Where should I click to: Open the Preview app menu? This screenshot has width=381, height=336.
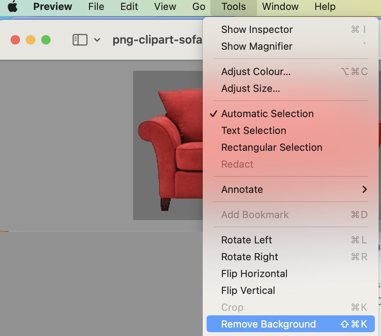(x=52, y=7)
